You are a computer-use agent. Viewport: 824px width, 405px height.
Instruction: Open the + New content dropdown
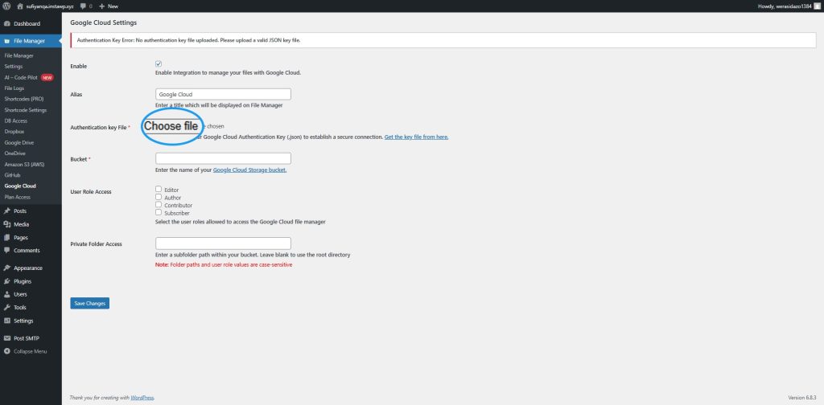(x=109, y=6)
